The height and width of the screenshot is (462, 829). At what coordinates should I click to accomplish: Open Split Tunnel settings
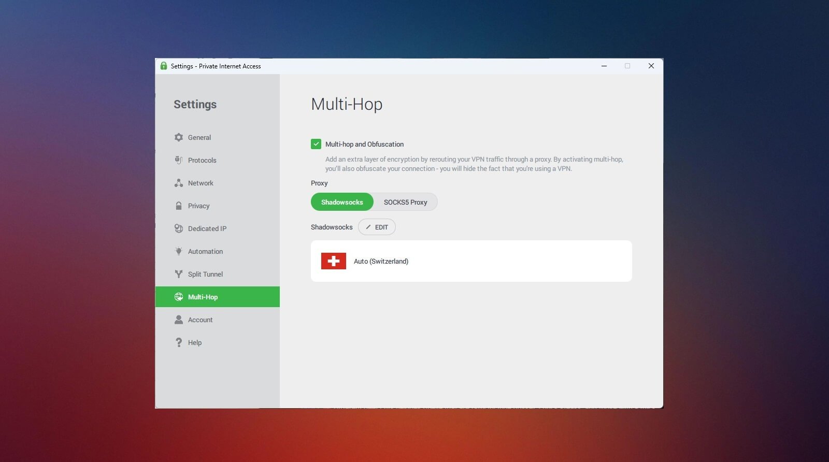(x=218, y=274)
